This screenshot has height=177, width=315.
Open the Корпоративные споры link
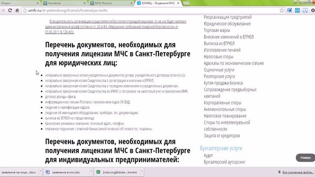[x=222, y=103]
